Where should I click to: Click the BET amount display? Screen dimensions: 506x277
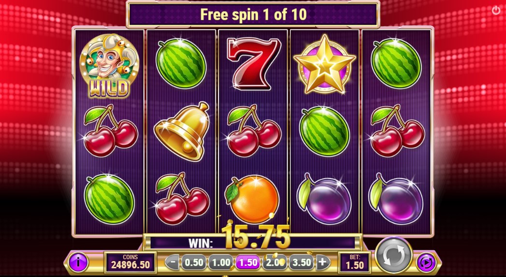pyautogui.click(x=354, y=262)
